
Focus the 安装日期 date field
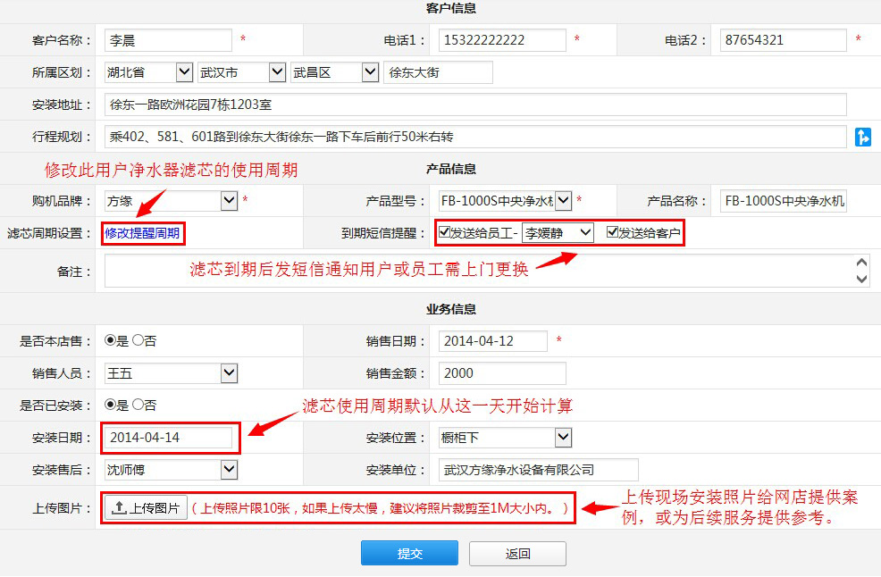click(x=170, y=438)
